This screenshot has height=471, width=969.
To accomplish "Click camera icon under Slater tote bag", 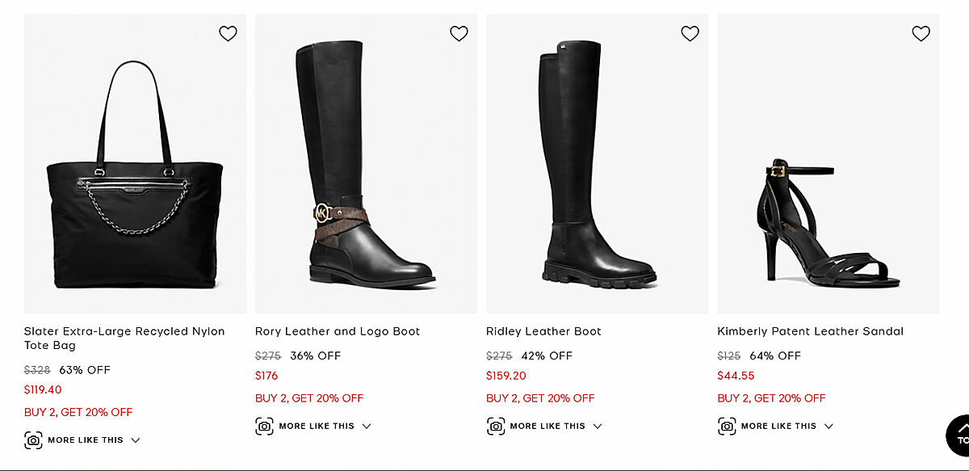I will point(33,440).
